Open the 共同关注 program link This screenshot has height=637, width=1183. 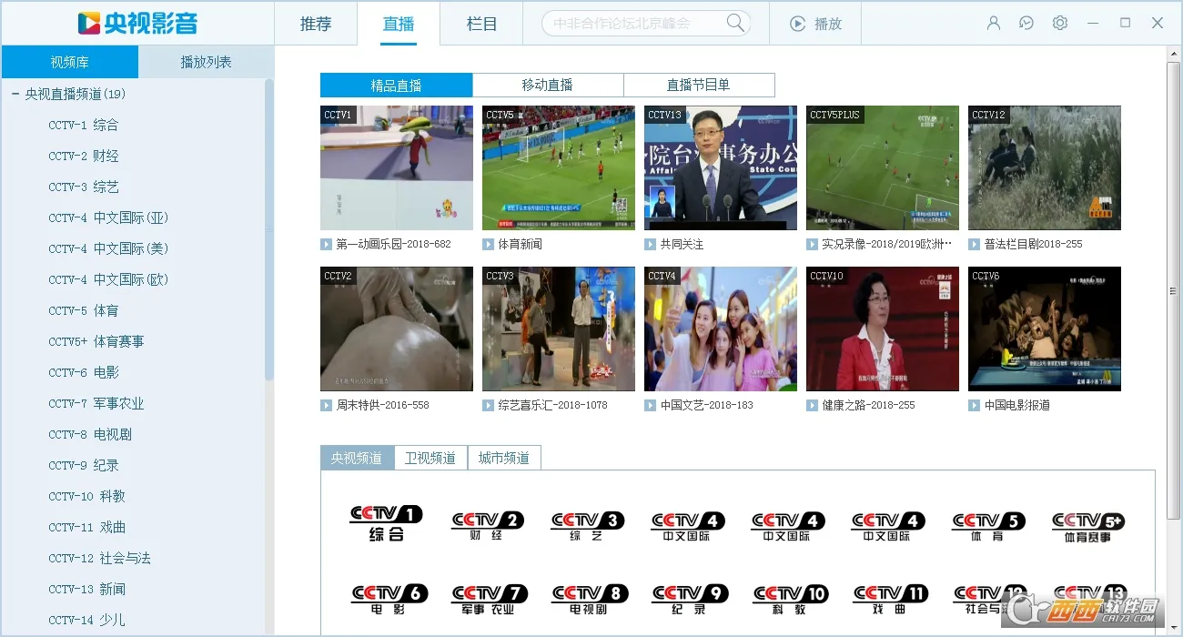coord(682,244)
